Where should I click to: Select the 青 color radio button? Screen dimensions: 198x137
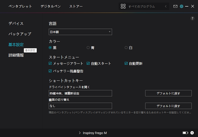coord(88,48)
